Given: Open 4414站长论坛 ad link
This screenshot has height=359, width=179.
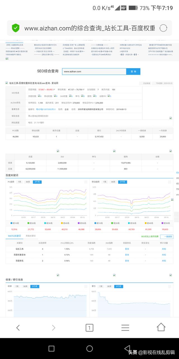Looking at the screenshot, I should pyautogui.click(x=125, y=48).
